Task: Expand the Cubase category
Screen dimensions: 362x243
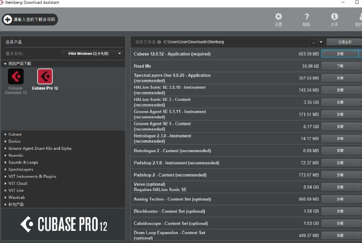Action: point(6,134)
